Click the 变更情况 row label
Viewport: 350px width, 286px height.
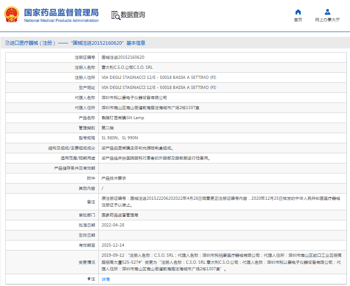(87, 262)
